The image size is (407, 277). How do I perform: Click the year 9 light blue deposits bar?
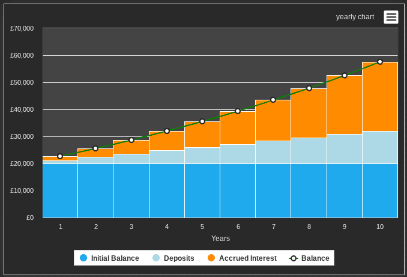[345, 149]
